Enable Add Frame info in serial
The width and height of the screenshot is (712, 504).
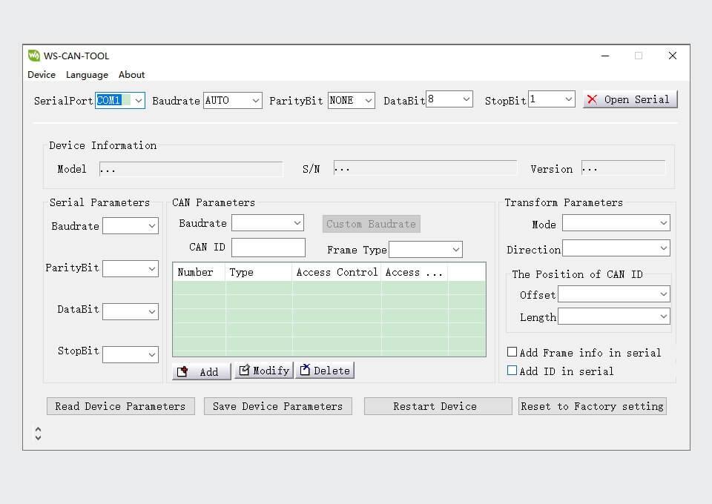pos(512,353)
